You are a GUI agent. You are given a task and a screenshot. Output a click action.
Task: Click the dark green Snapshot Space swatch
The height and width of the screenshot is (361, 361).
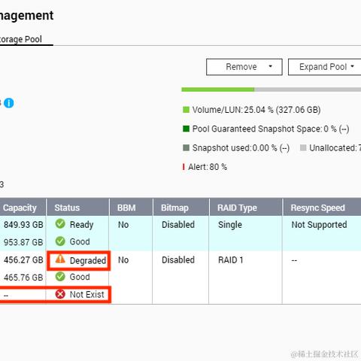pos(186,129)
